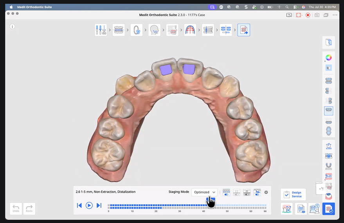The image size is (344, 223).
Task: Click the red area capture icon in title bar
Action: point(299,15)
